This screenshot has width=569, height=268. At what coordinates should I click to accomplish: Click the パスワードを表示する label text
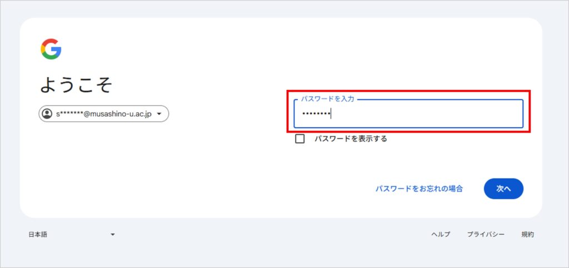pos(351,139)
